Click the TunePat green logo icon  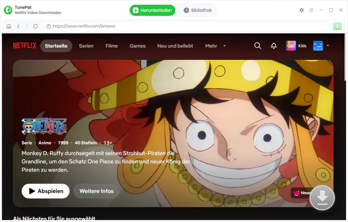tap(8, 10)
